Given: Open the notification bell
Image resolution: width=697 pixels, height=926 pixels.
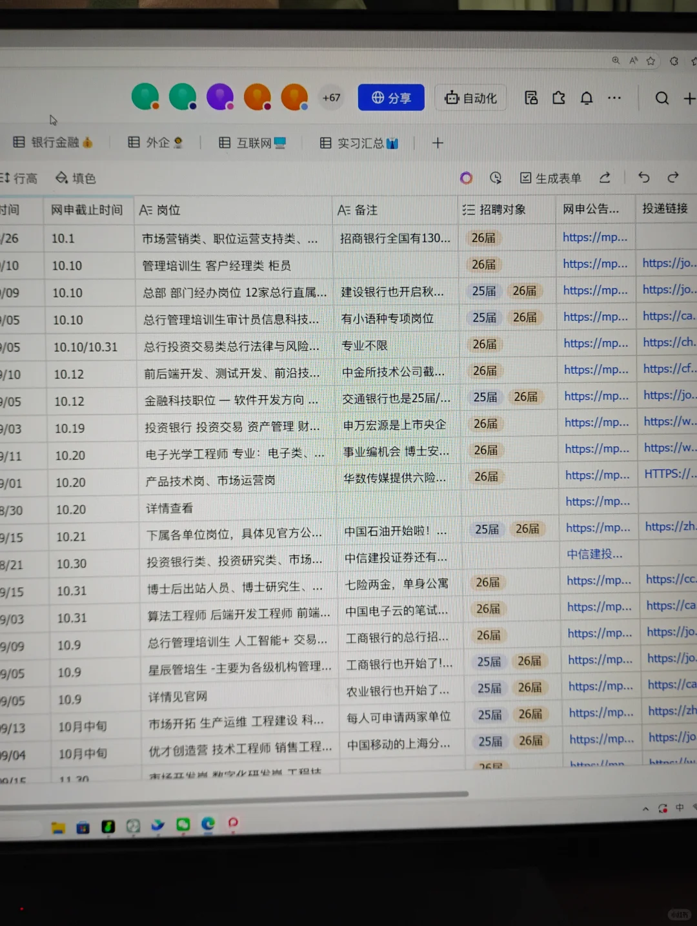Looking at the screenshot, I should (x=587, y=98).
